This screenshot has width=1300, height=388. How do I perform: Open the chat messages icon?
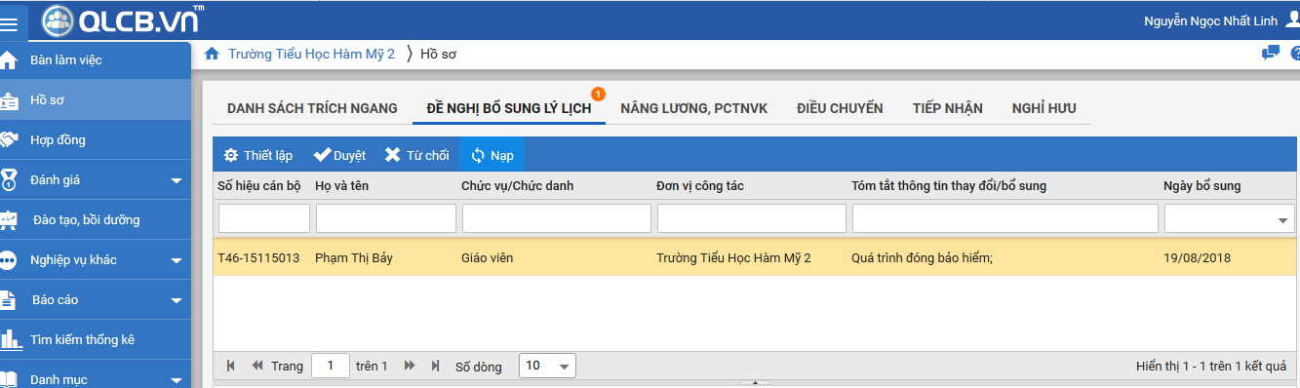click(x=1270, y=54)
